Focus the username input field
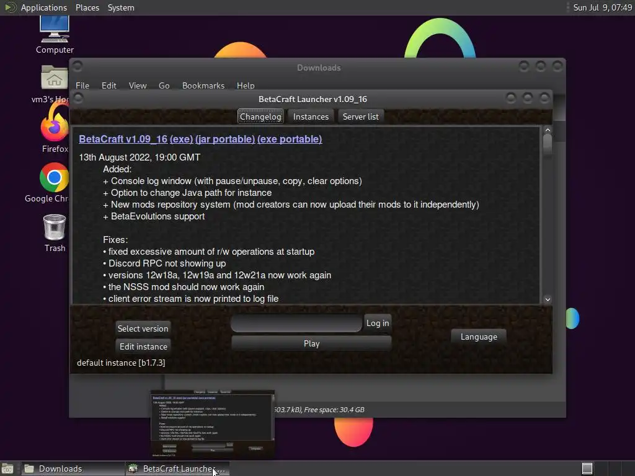This screenshot has width=635, height=476. pyautogui.click(x=296, y=323)
